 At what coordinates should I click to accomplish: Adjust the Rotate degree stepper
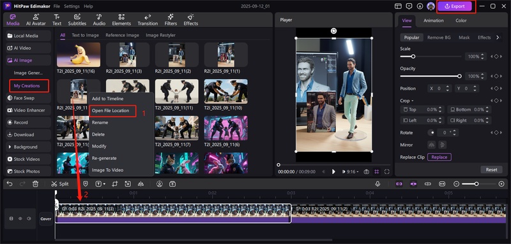coord(455,133)
